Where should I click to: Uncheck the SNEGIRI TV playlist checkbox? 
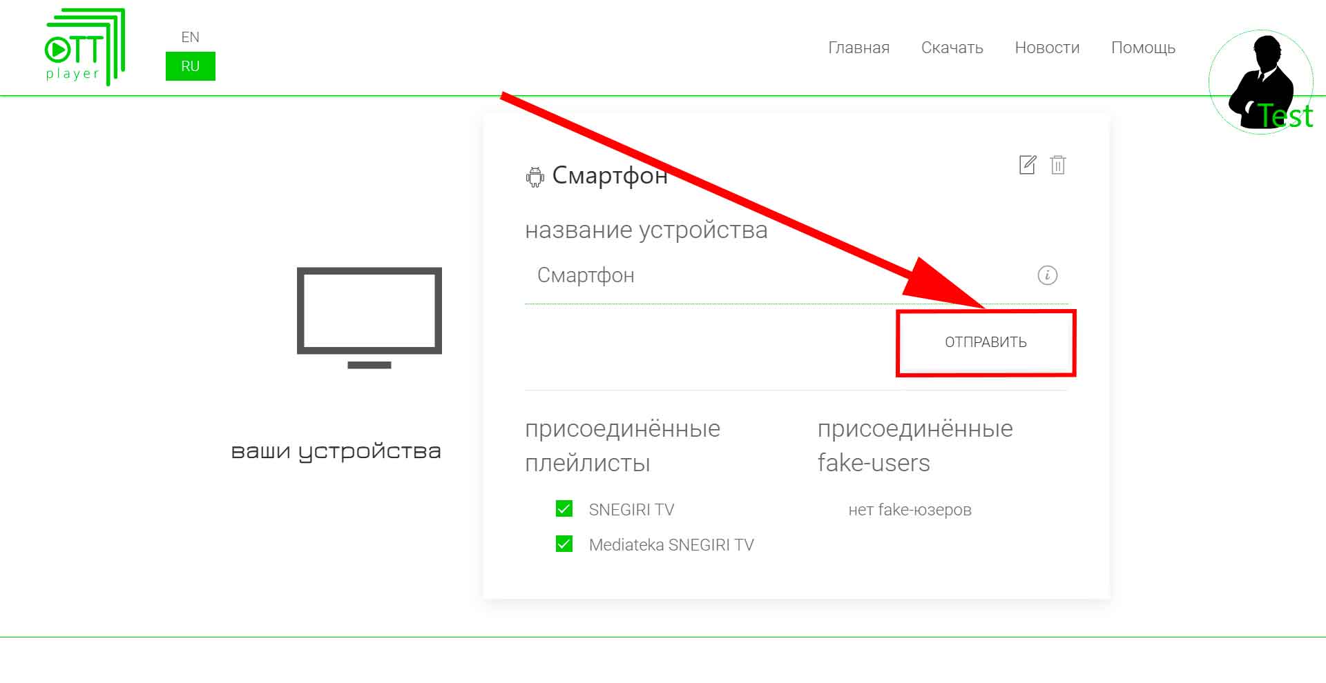coord(564,509)
